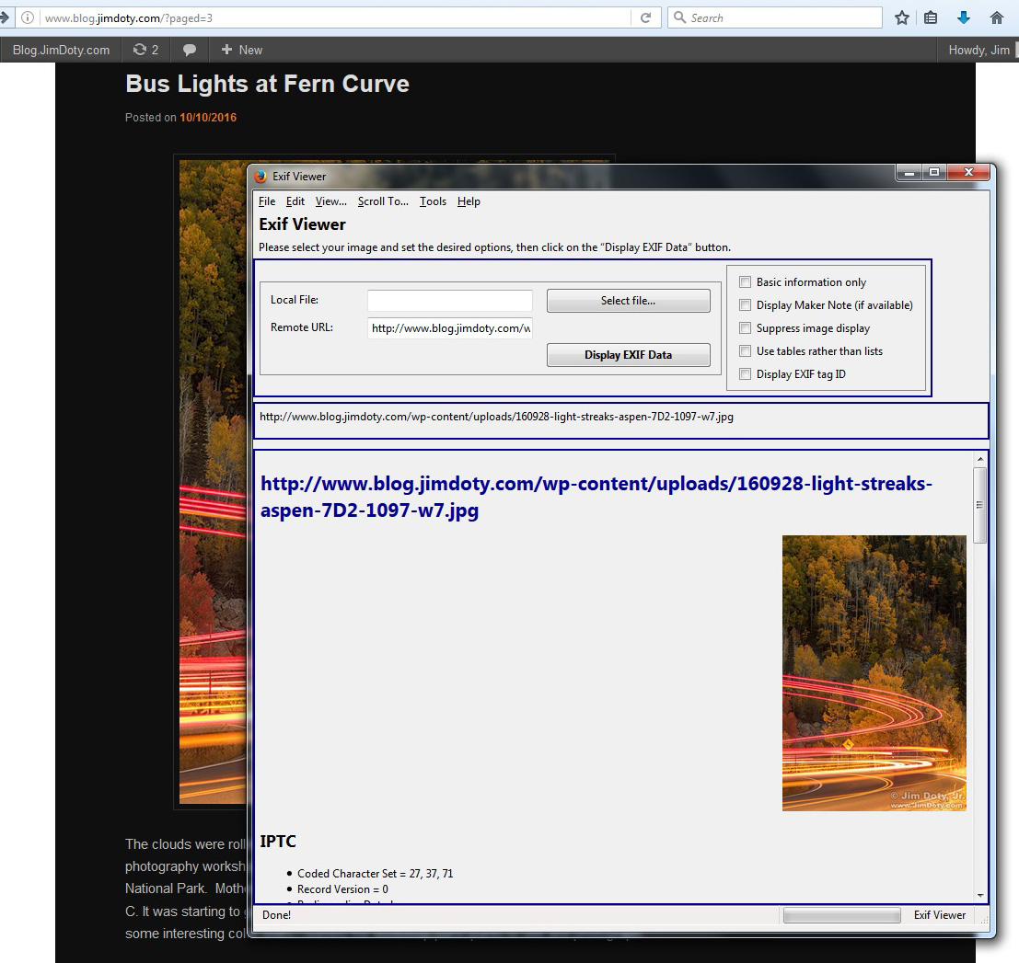Click the search magnifier icon
1019x963 pixels.
(x=679, y=17)
